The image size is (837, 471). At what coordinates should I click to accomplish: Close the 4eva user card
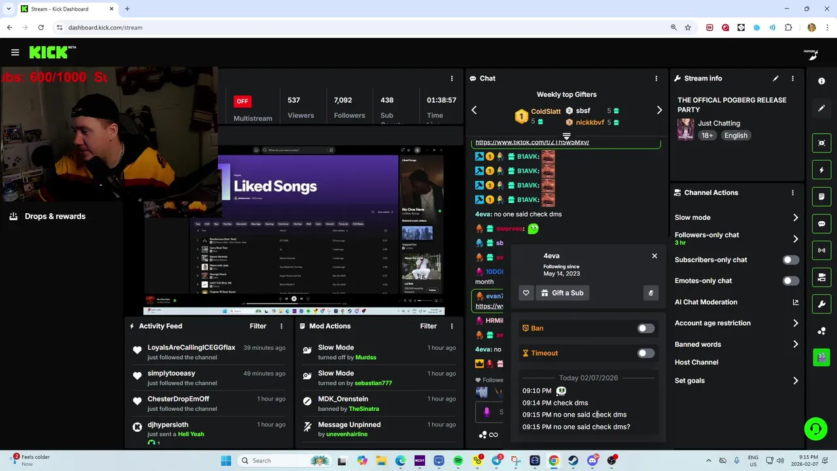pyautogui.click(x=655, y=256)
